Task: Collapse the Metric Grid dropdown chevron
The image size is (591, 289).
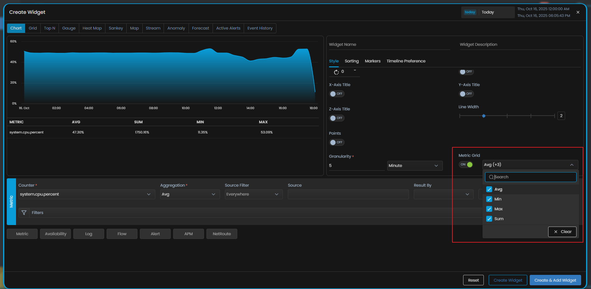Action: [572, 165]
